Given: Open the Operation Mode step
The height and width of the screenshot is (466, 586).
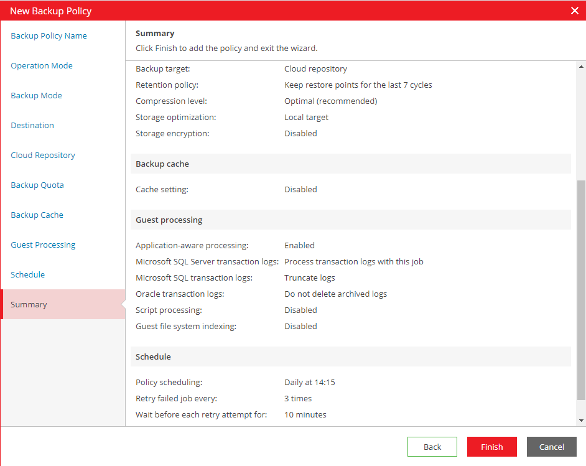Looking at the screenshot, I should [x=42, y=66].
